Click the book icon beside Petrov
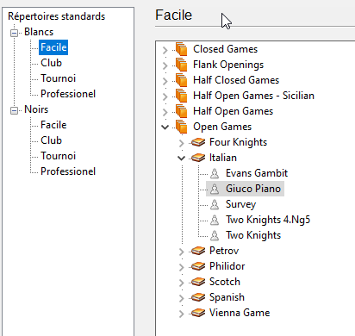355x336 pixels. click(198, 251)
